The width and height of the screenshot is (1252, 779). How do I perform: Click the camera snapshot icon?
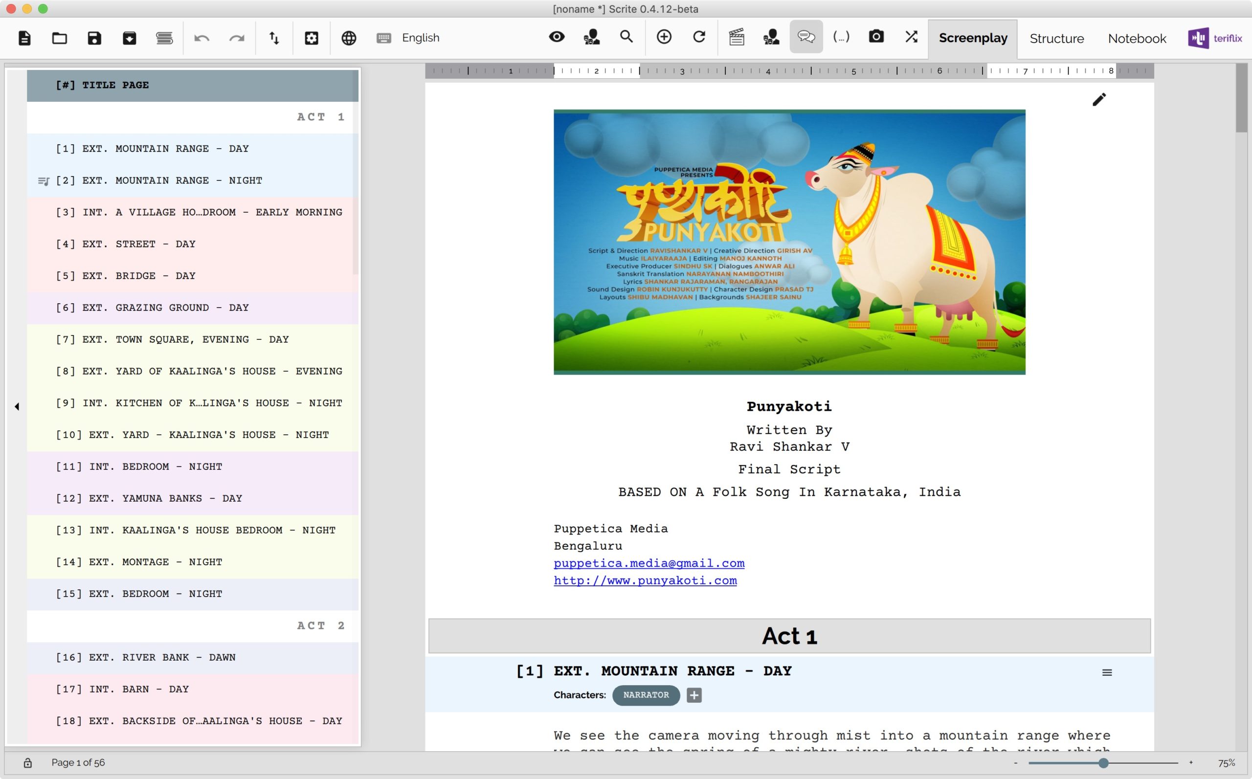876,37
